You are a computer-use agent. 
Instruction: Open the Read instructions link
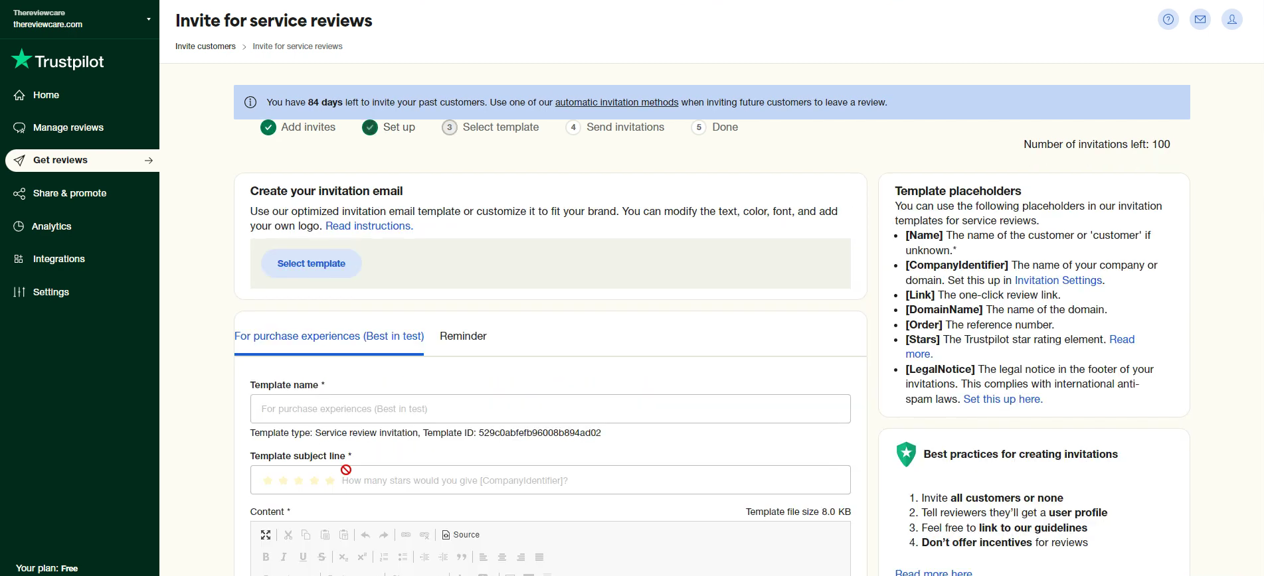point(369,226)
